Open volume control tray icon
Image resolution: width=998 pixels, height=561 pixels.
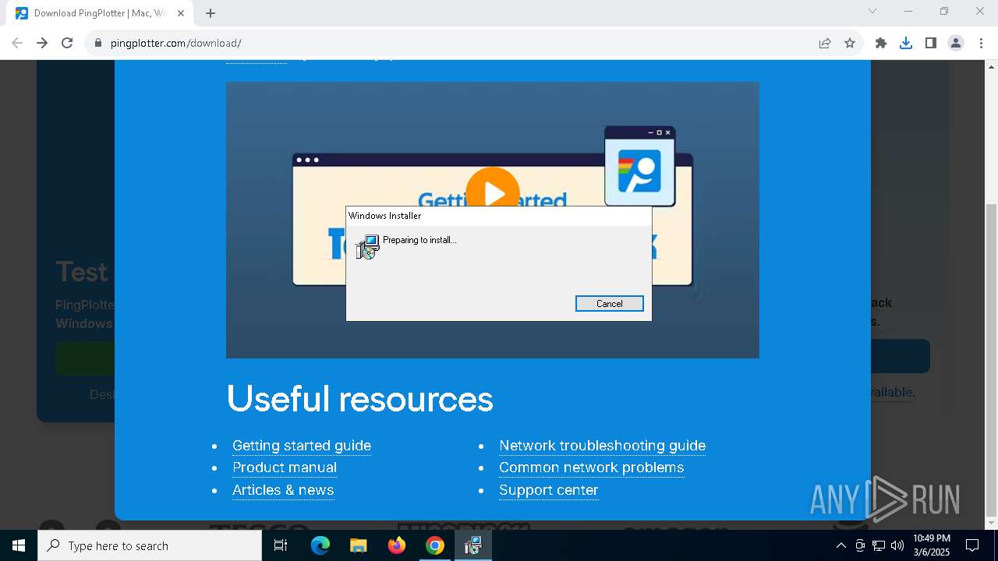click(897, 545)
